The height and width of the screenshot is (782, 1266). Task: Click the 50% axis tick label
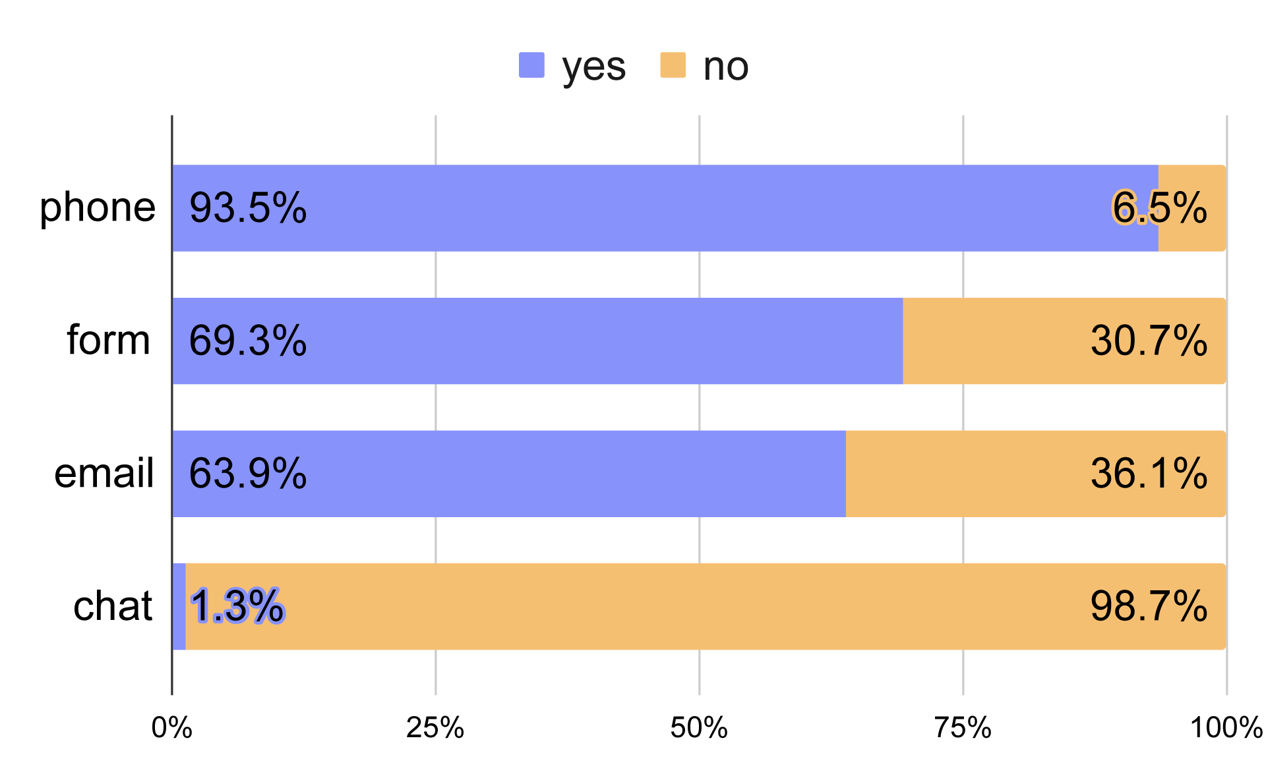[x=699, y=728]
